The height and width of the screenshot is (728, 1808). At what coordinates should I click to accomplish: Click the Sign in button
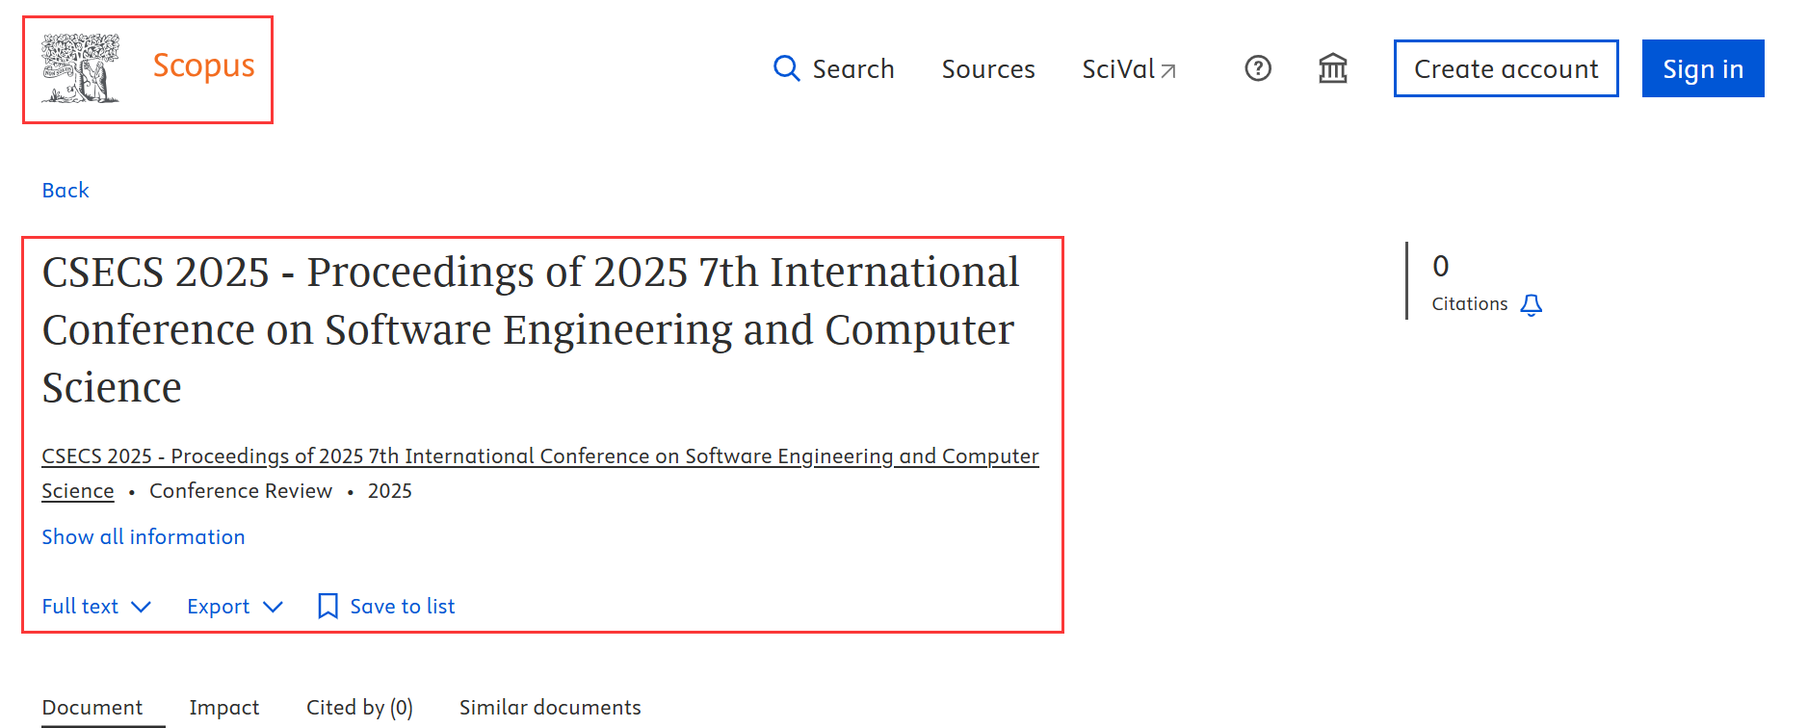(1702, 68)
